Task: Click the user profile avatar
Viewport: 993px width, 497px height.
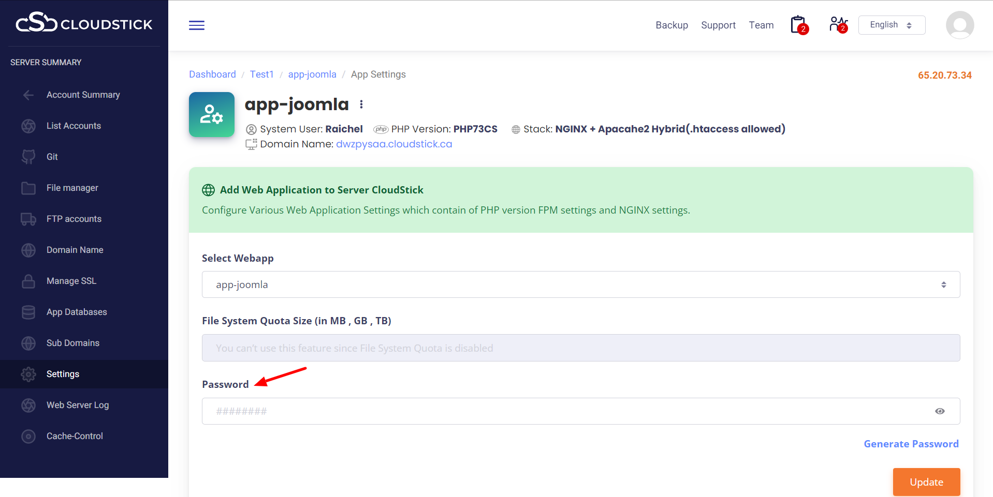Action: [x=959, y=25]
